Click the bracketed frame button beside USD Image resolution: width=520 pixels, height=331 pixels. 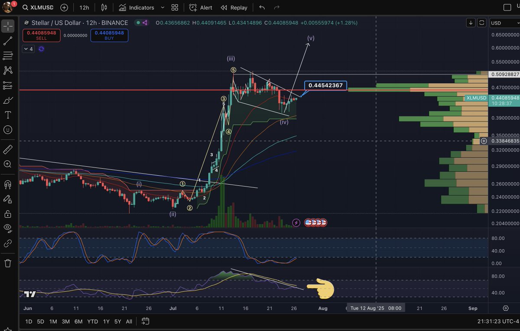click(x=482, y=22)
